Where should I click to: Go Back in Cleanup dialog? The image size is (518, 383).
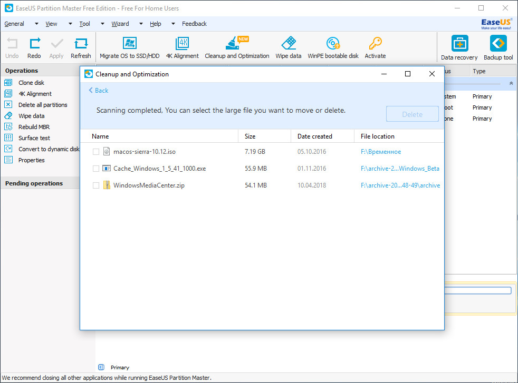pyautogui.click(x=99, y=91)
